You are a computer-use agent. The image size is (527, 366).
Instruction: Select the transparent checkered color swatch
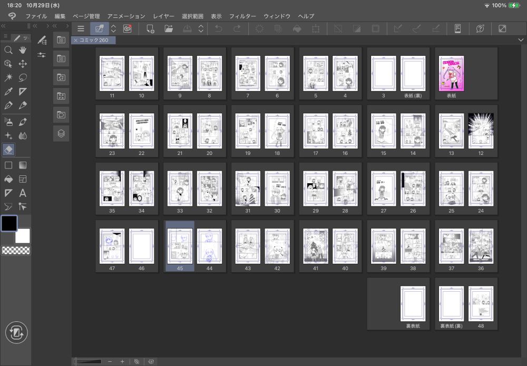pyautogui.click(x=16, y=250)
